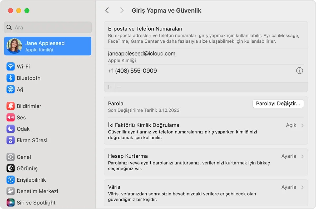Open Denetim Merkezi sidebar item
This screenshot has height=209, width=316.
tap(48, 191)
